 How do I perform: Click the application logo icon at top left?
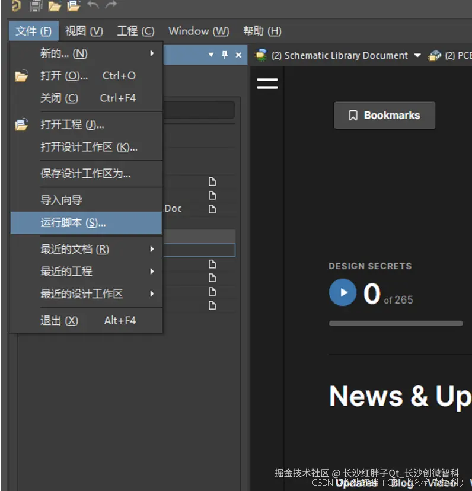[x=16, y=5]
